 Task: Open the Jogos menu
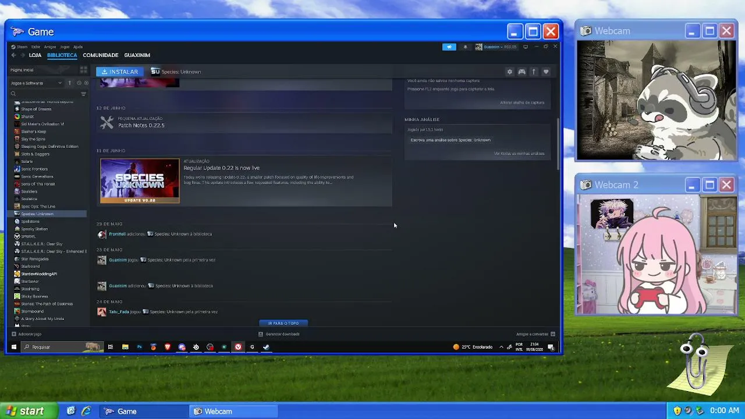(65, 47)
